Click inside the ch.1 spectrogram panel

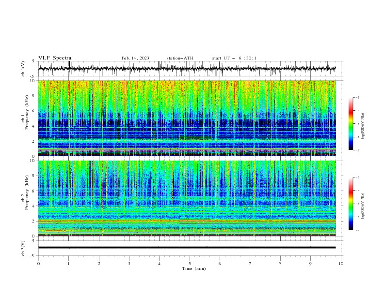click(187, 118)
